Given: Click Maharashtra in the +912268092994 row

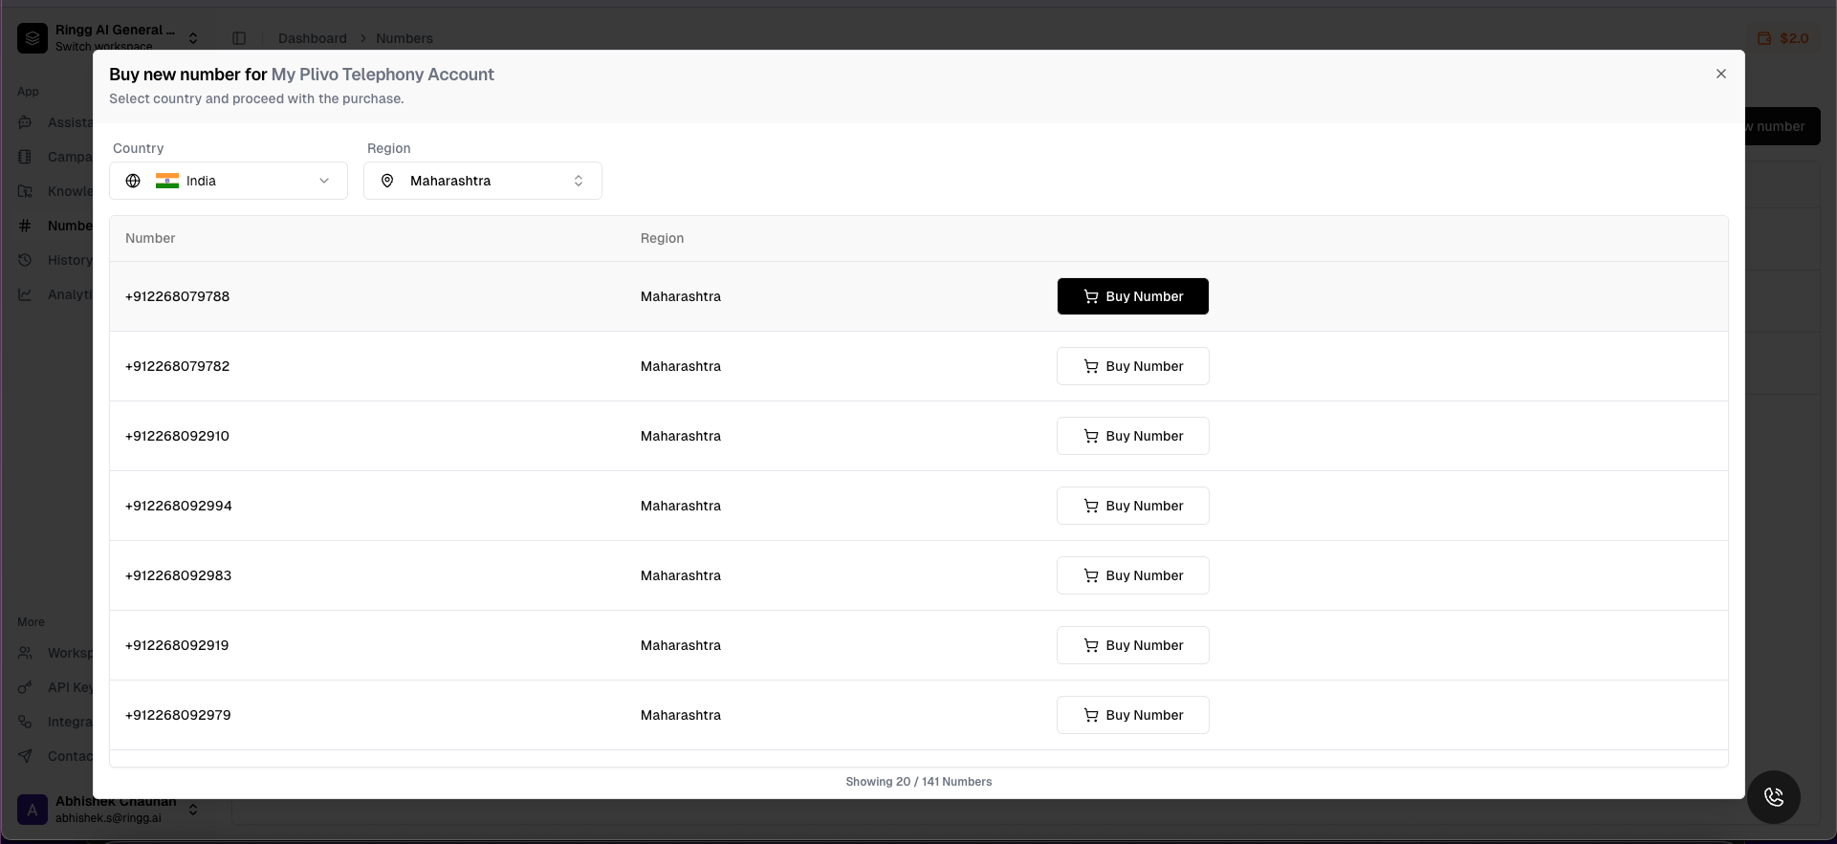Looking at the screenshot, I should 681,506.
